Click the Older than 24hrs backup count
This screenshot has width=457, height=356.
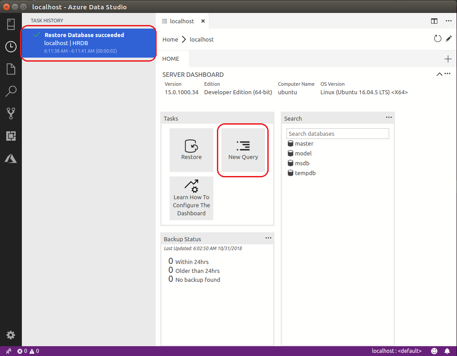[x=194, y=270]
